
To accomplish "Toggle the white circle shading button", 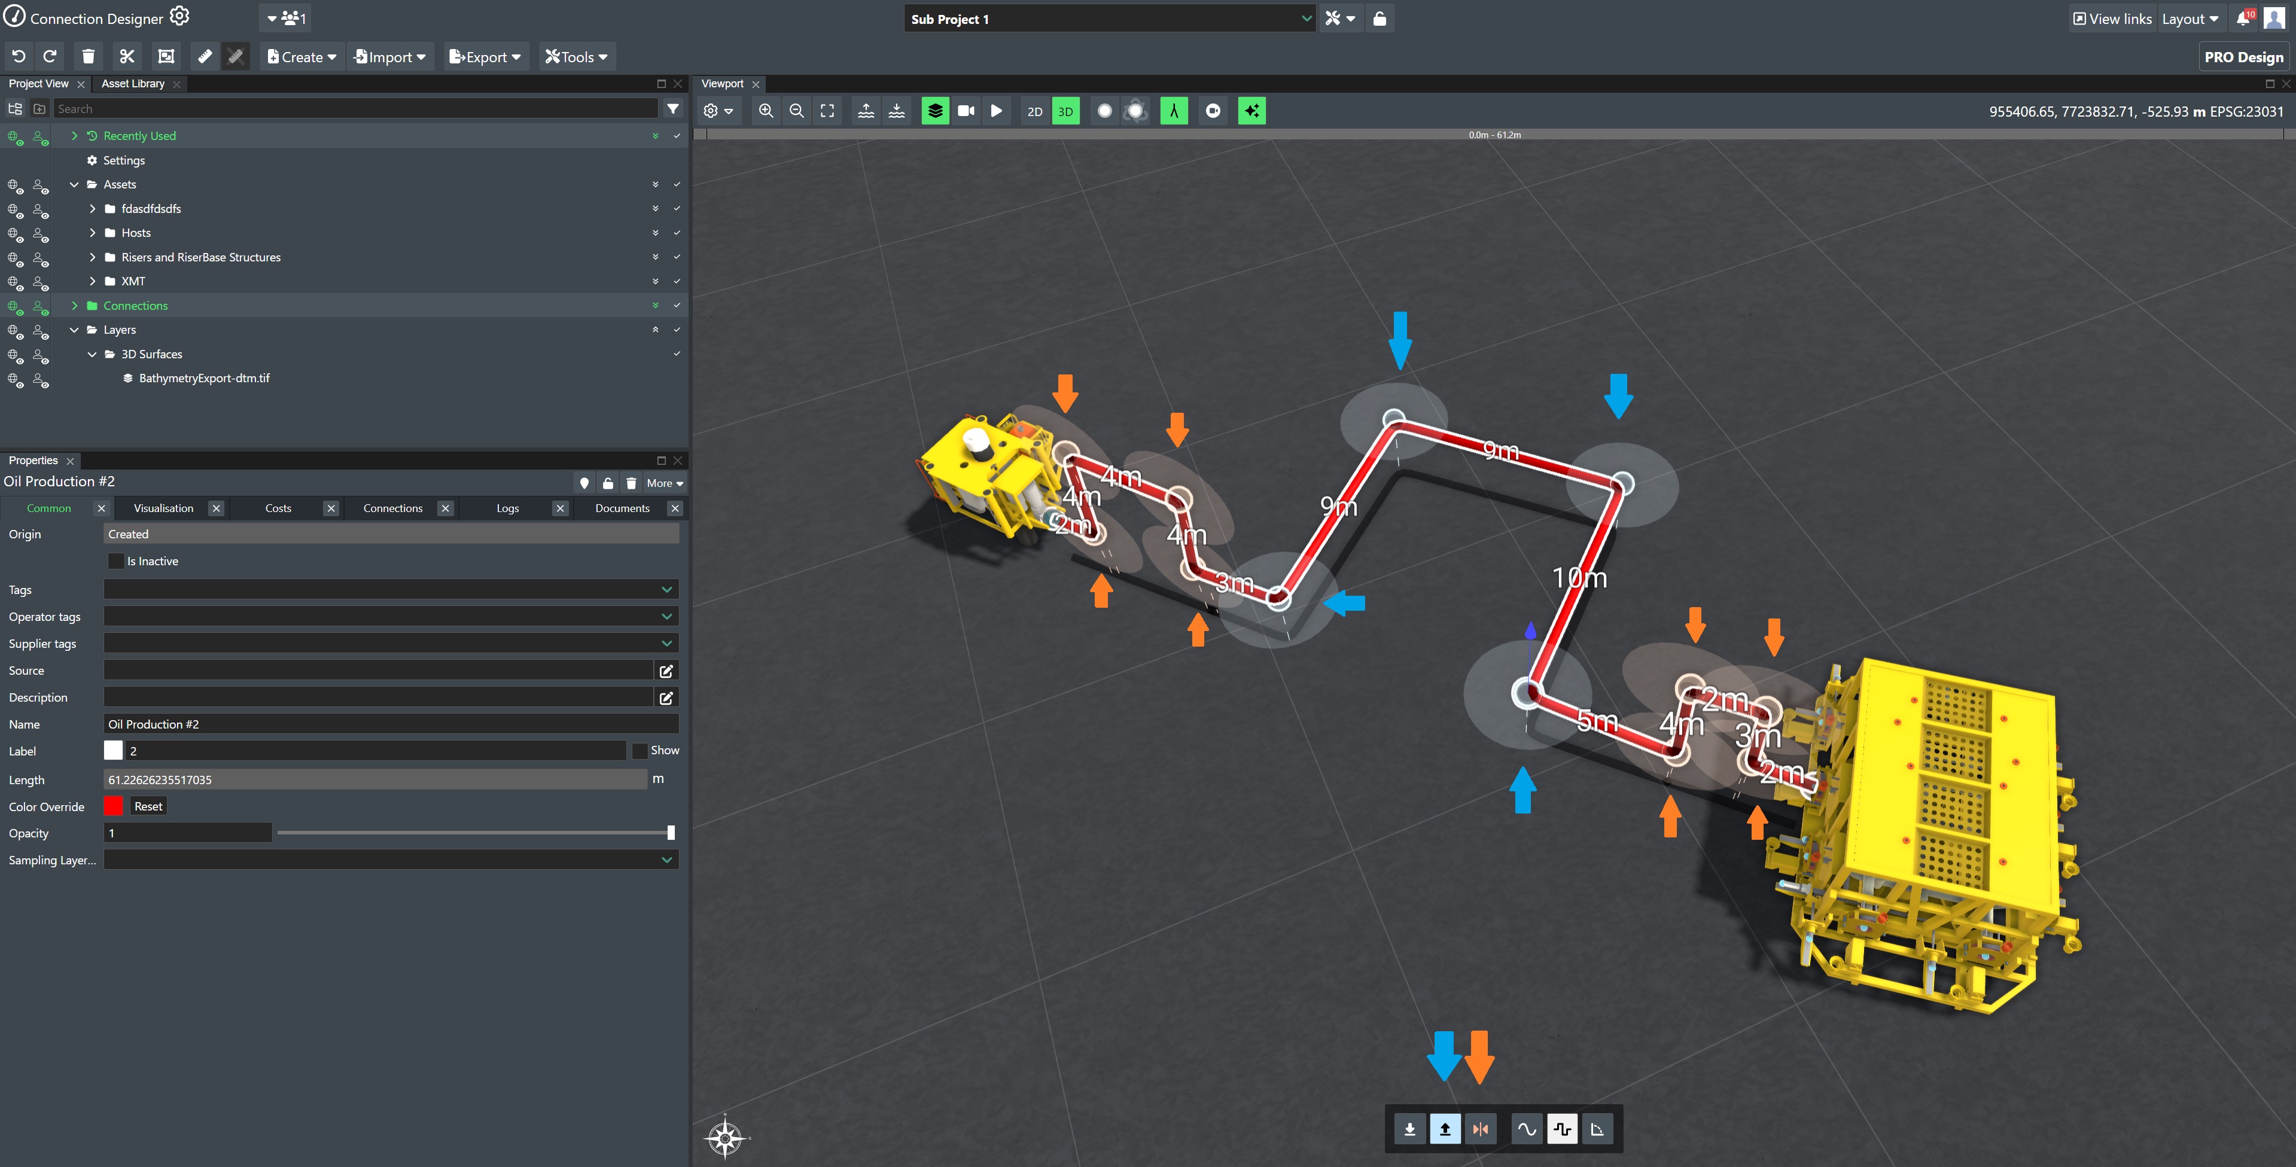I will click(1104, 111).
